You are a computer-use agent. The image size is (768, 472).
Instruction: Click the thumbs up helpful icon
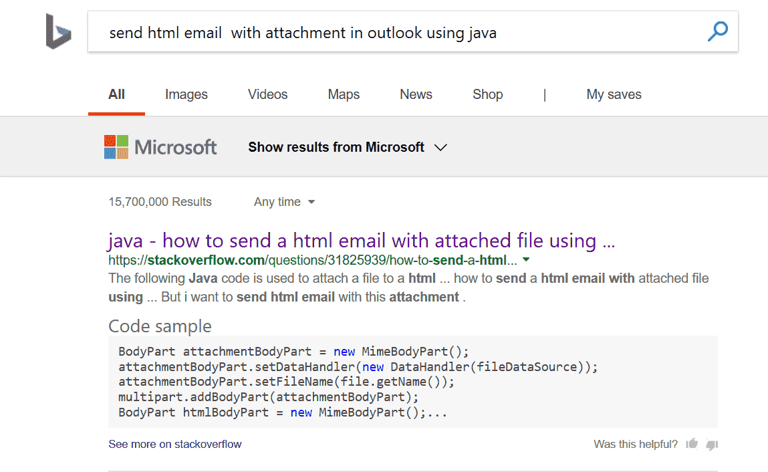[692, 444]
